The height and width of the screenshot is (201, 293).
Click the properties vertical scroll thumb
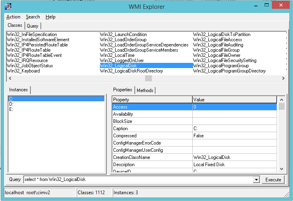pos(281,106)
